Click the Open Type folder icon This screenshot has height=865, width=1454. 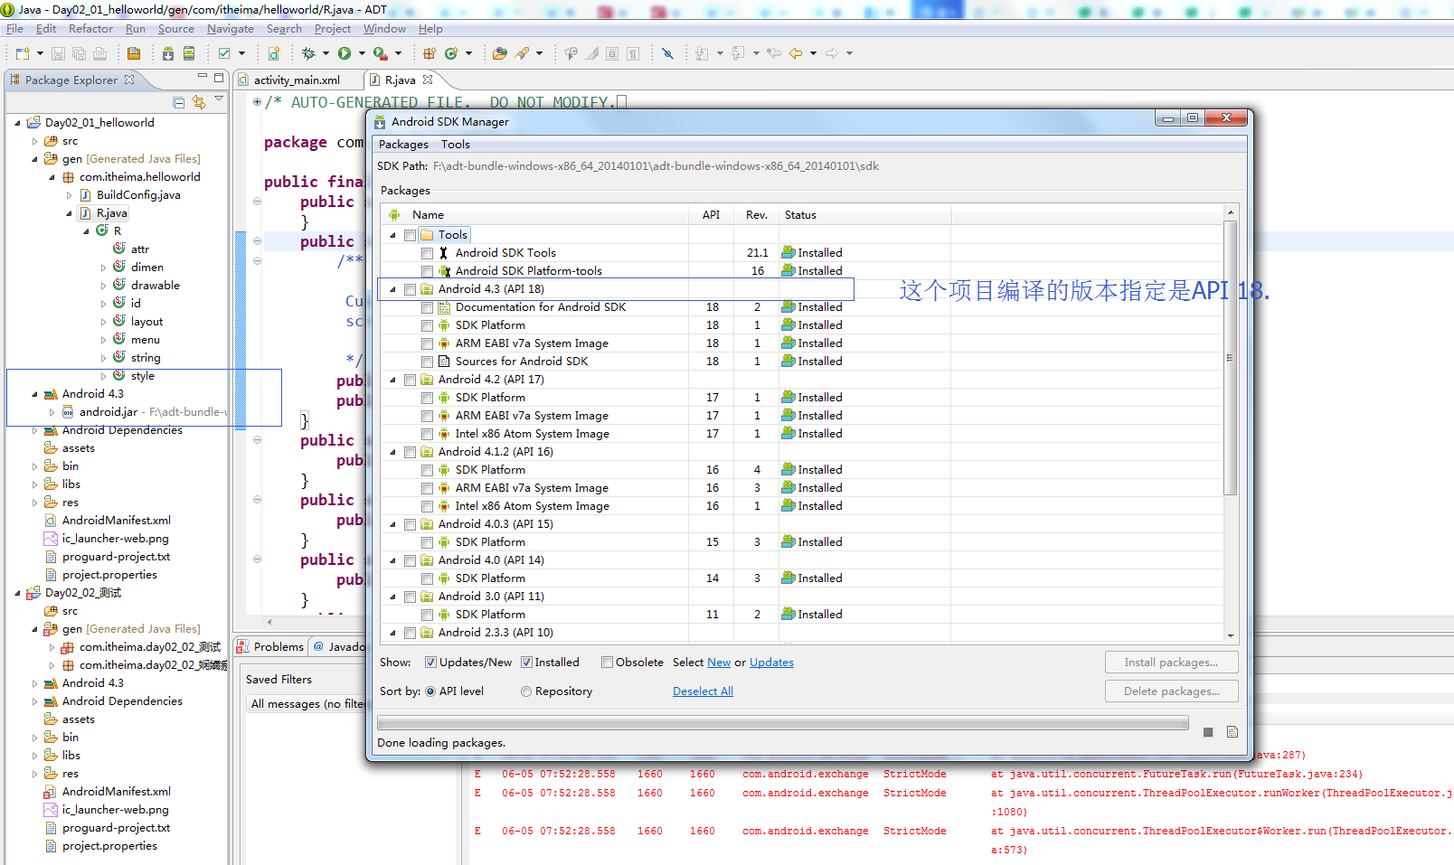pos(500,53)
